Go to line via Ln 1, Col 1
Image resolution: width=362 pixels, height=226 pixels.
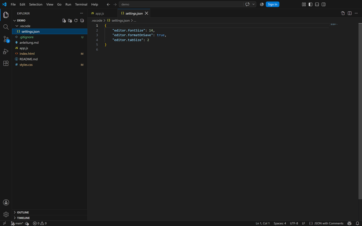(x=263, y=223)
